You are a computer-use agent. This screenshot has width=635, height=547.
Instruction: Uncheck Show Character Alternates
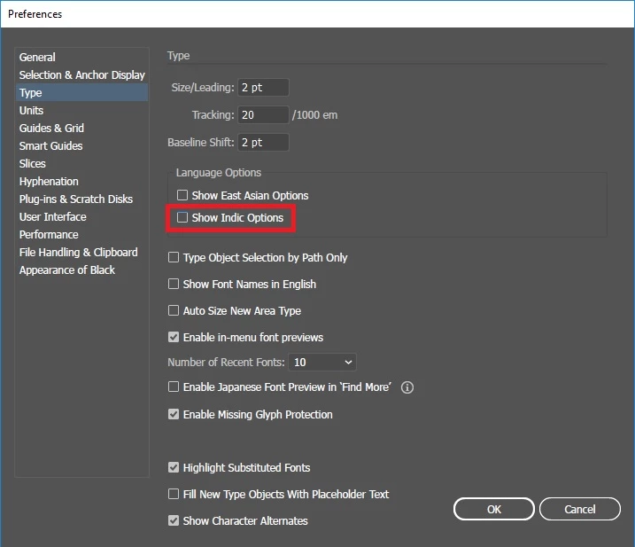[x=174, y=520]
